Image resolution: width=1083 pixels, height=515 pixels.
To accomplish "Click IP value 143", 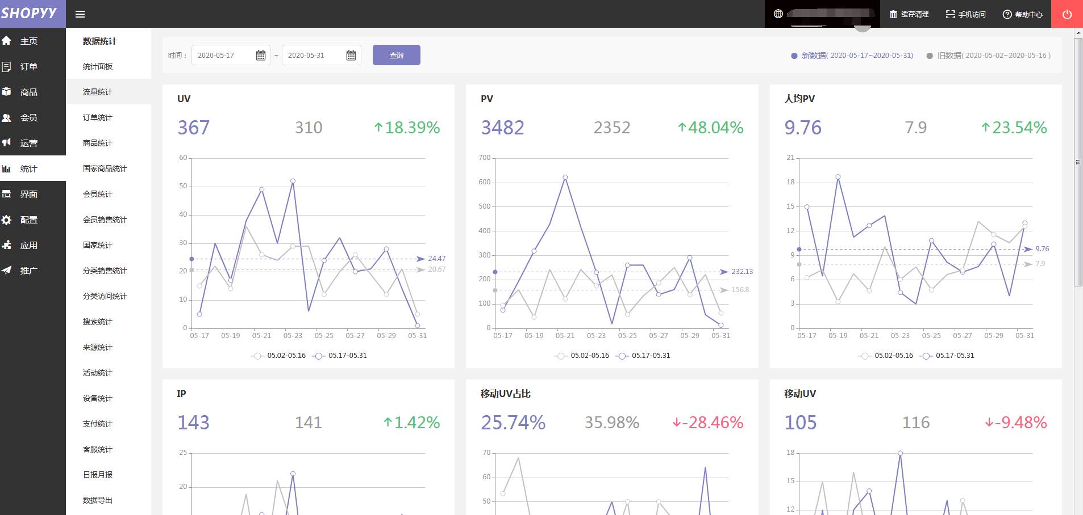I will tap(194, 423).
